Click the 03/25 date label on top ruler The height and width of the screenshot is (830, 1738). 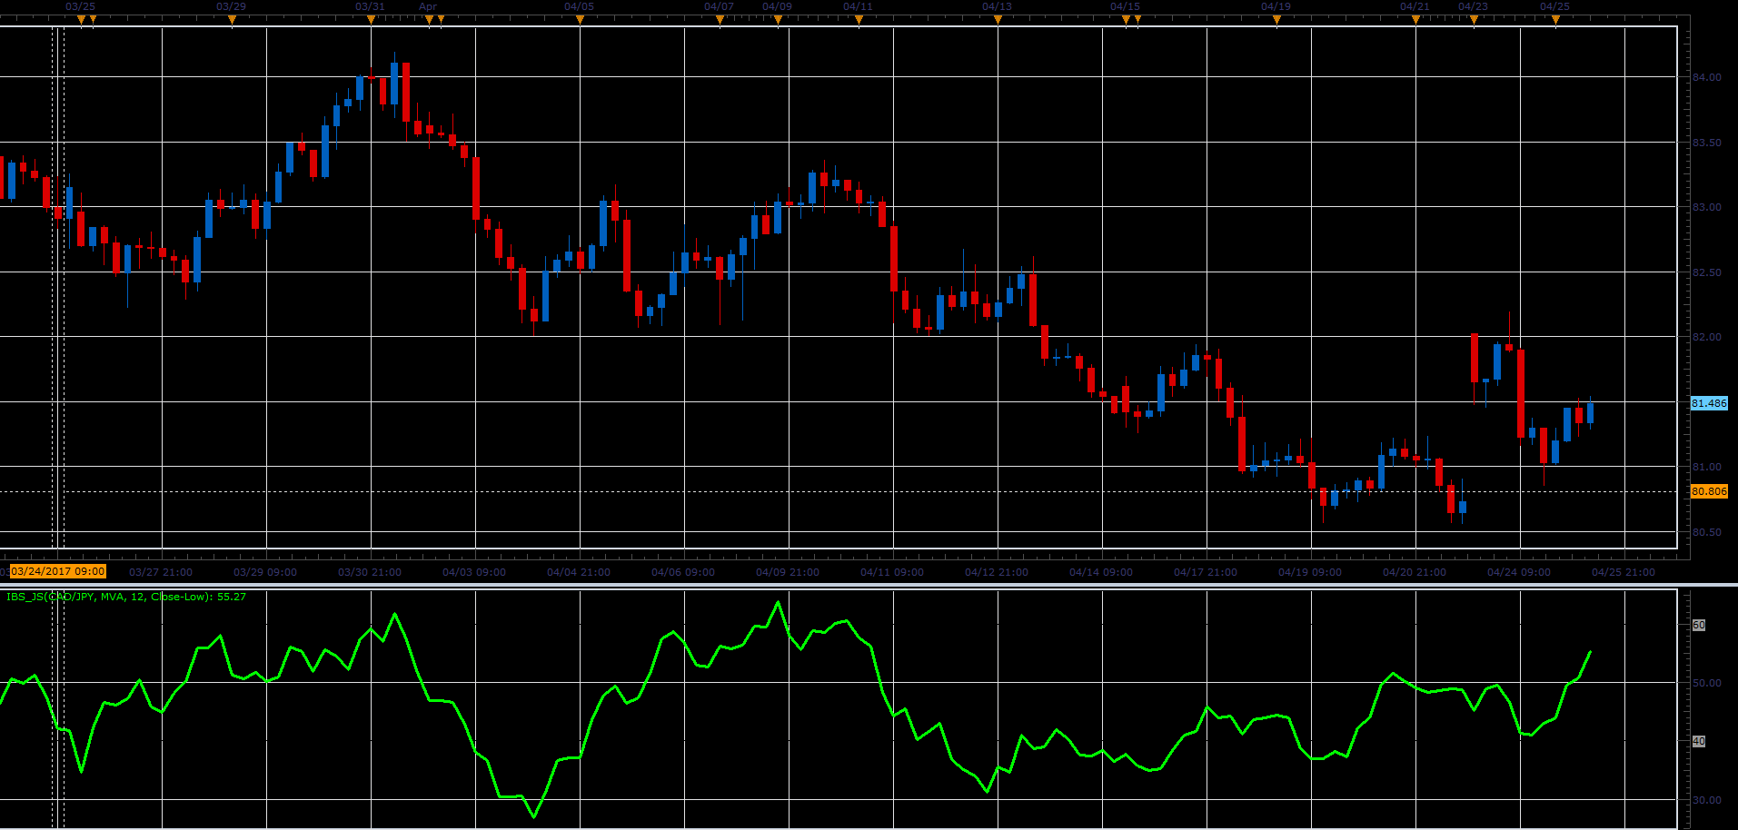coord(81,6)
